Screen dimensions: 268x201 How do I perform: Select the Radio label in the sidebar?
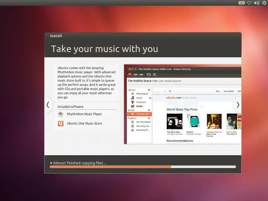[139, 106]
